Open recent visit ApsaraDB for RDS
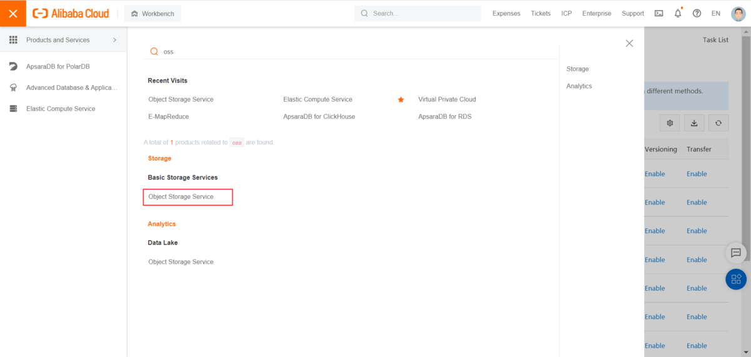Image resolution: width=751 pixels, height=357 pixels. [x=445, y=116]
